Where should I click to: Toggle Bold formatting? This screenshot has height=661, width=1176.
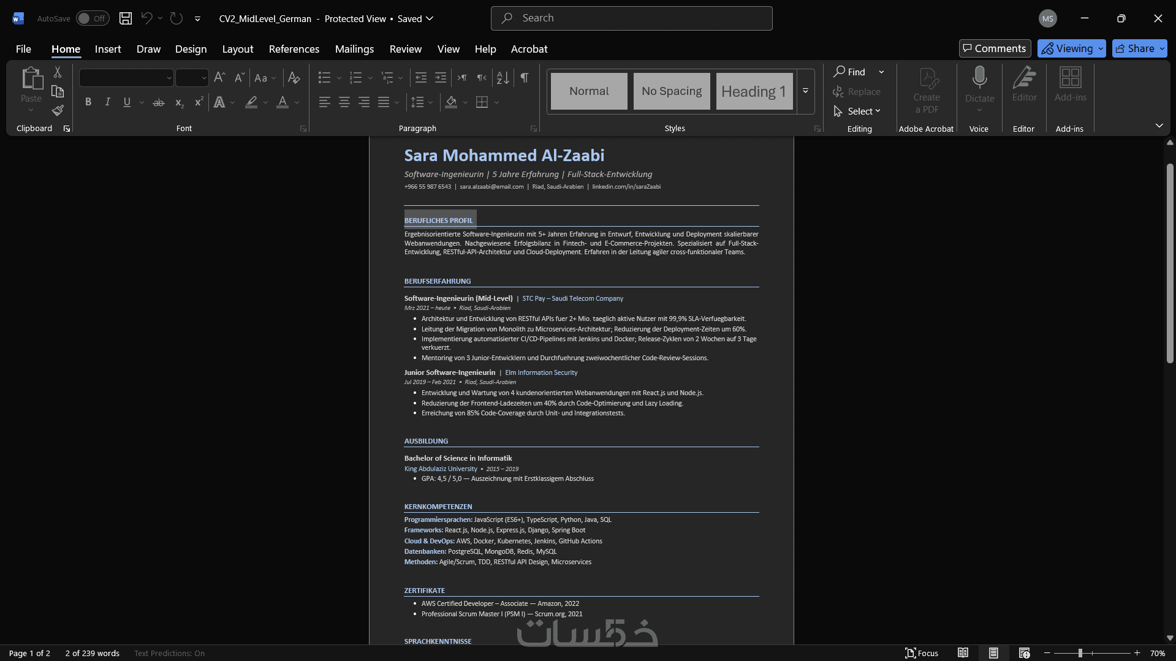click(x=88, y=102)
